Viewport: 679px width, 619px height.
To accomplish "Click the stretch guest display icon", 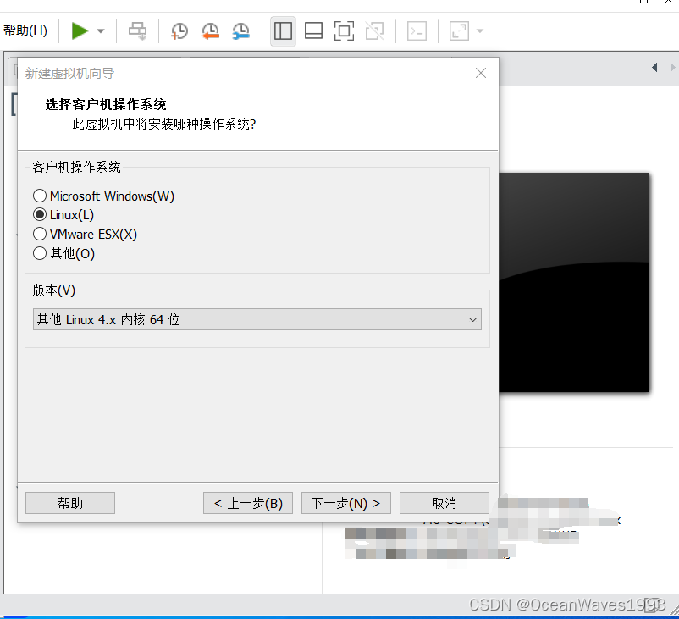I will click(x=459, y=31).
